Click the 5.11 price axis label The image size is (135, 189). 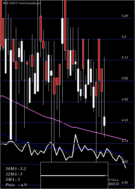coord(125,57)
